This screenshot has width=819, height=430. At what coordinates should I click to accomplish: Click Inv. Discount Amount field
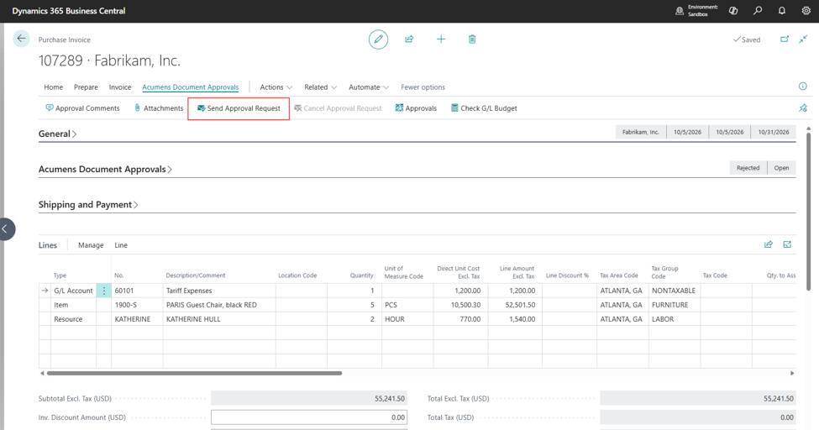(x=309, y=417)
